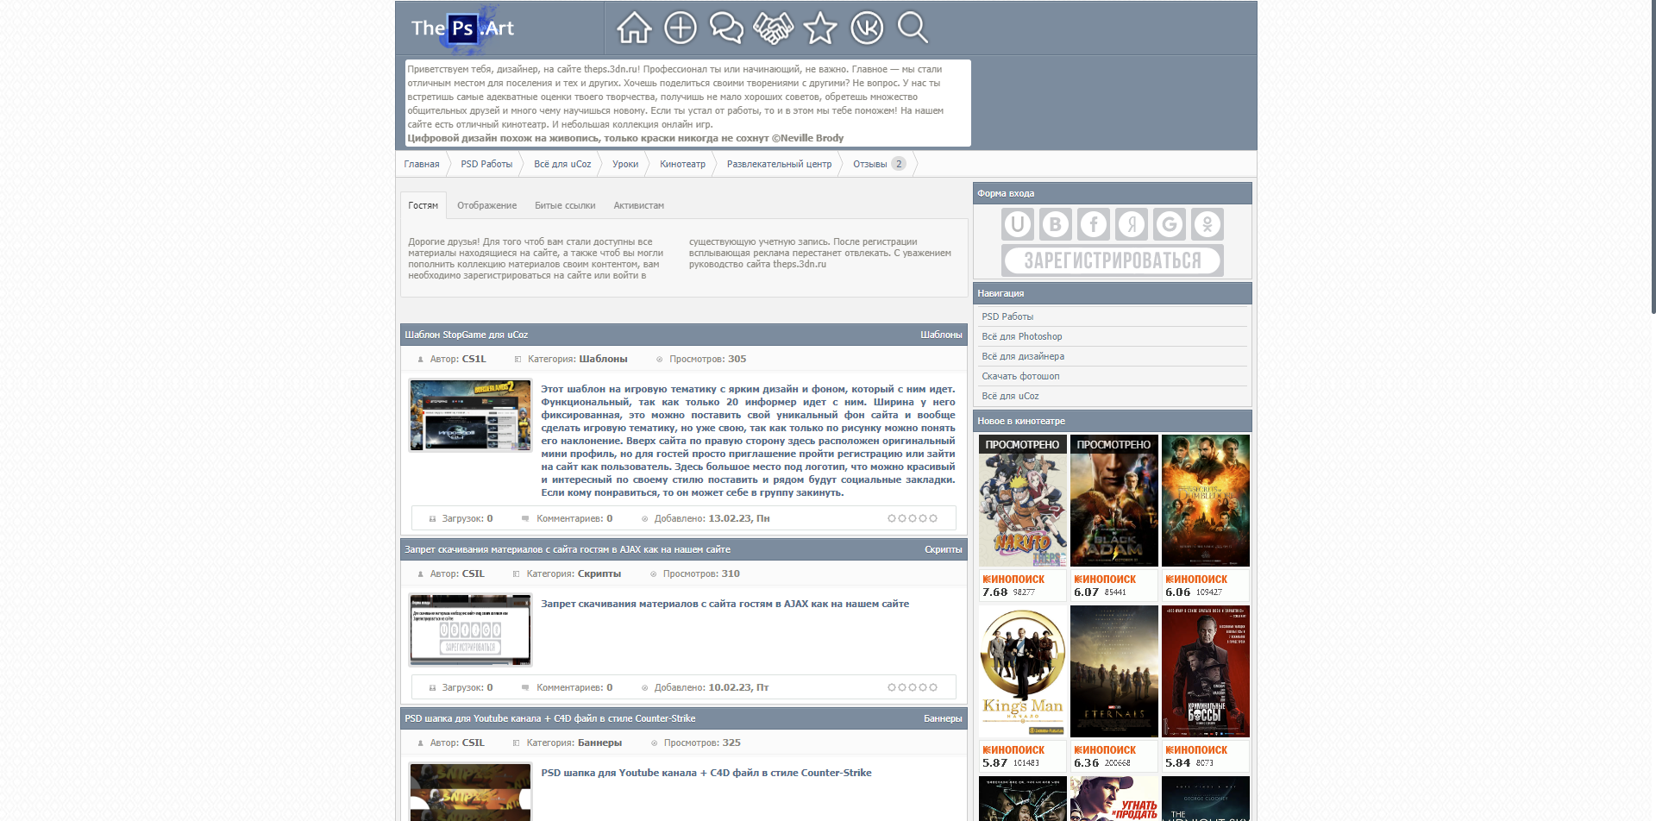Rate the StopGame template with the fifth star

tap(933, 518)
